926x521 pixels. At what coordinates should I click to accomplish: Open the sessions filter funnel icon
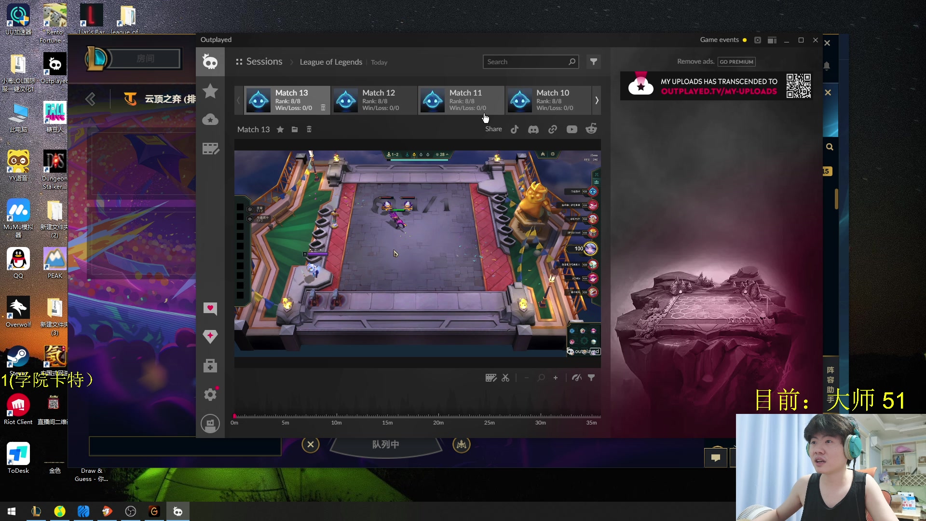point(594,62)
